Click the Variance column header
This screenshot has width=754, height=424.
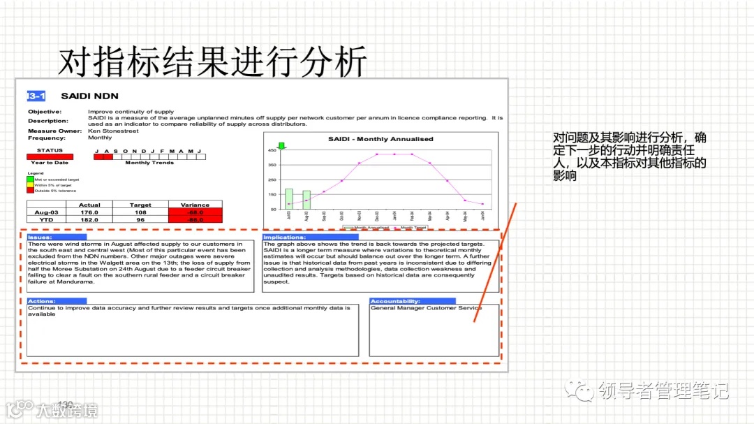click(x=195, y=205)
